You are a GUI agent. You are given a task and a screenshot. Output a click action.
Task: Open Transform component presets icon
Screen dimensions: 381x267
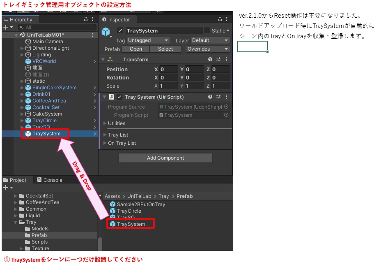[218, 59]
